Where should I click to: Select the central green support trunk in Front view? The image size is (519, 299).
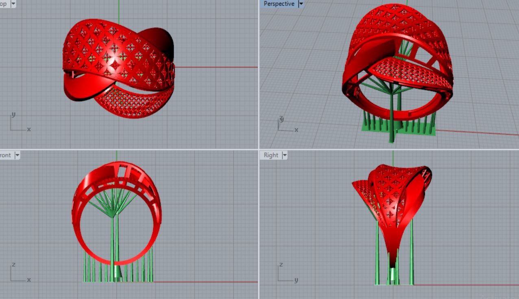tap(113, 244)
